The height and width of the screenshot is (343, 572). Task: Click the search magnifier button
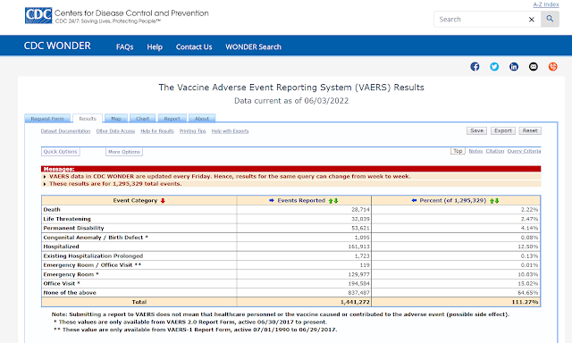pos(550,19)
